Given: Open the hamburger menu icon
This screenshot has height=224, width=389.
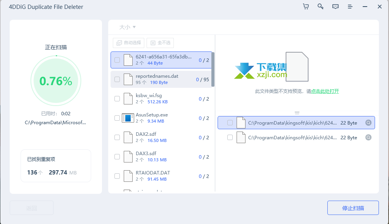Looking at the screenshot, I should pyautogui.click(x=350, y=7).
